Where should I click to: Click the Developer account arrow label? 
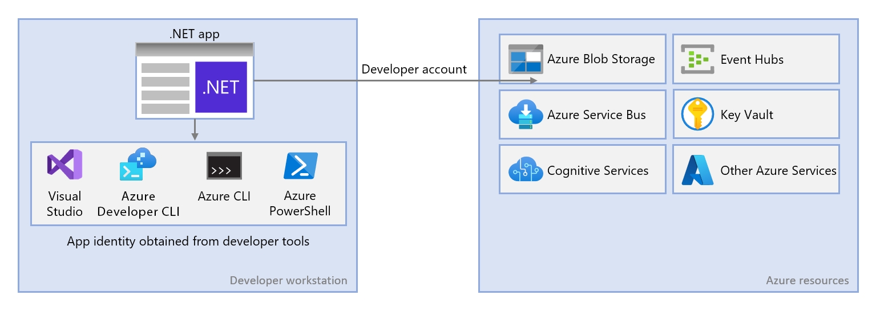(x=414, y=69)
